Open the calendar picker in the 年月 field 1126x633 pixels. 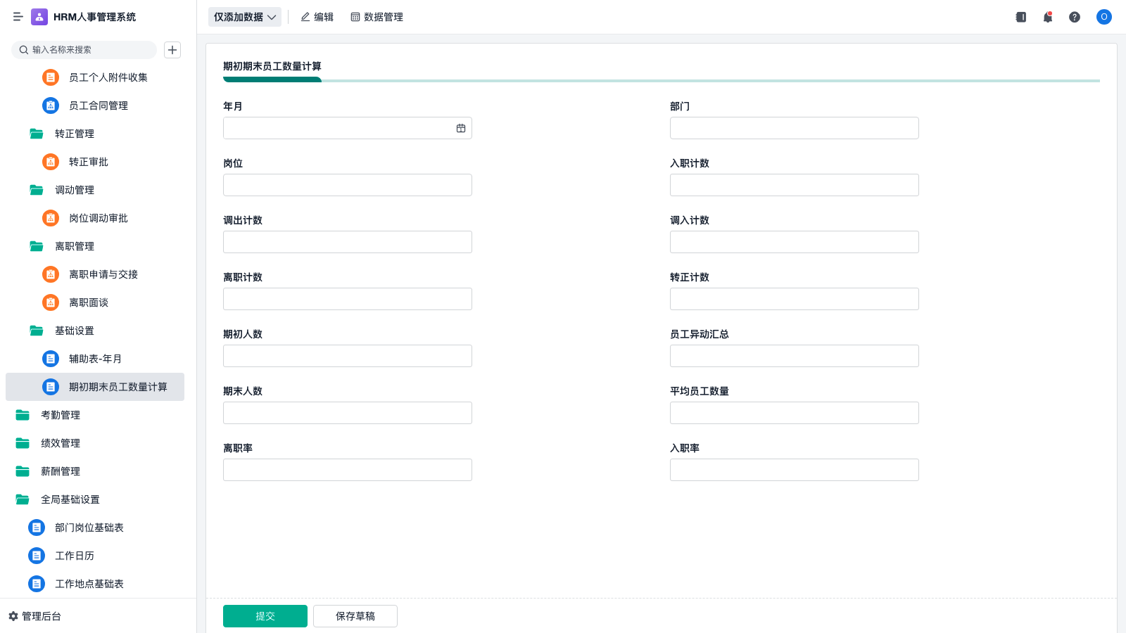[x=461, y=128]
